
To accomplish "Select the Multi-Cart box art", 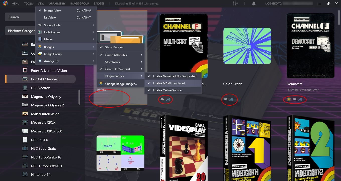I will (184, 46).
